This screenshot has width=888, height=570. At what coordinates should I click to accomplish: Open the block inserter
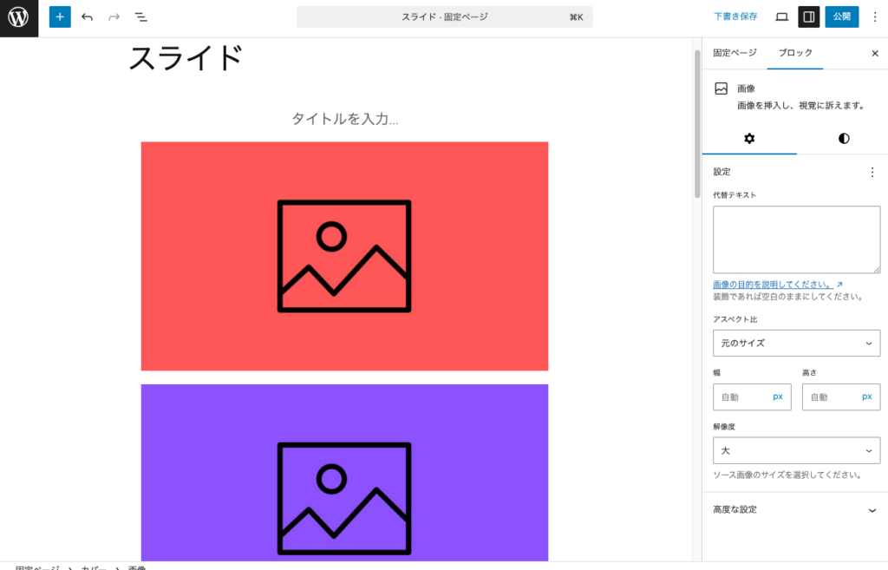pyautogui.click(x=59, y=16)
